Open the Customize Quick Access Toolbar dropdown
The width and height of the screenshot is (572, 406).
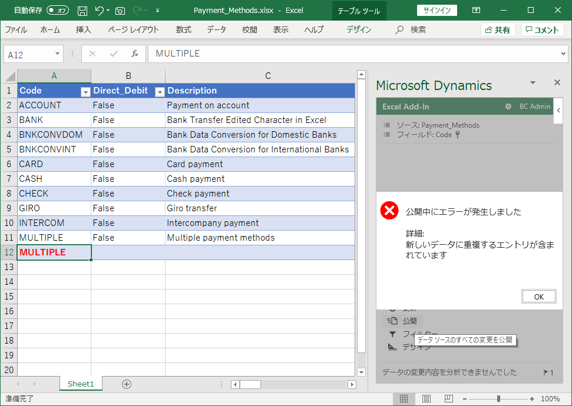pos(158,11)
